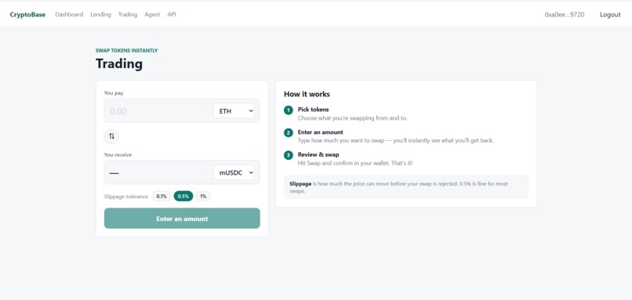
Task: Click the Enter an amount button
Action: [182, 219]
